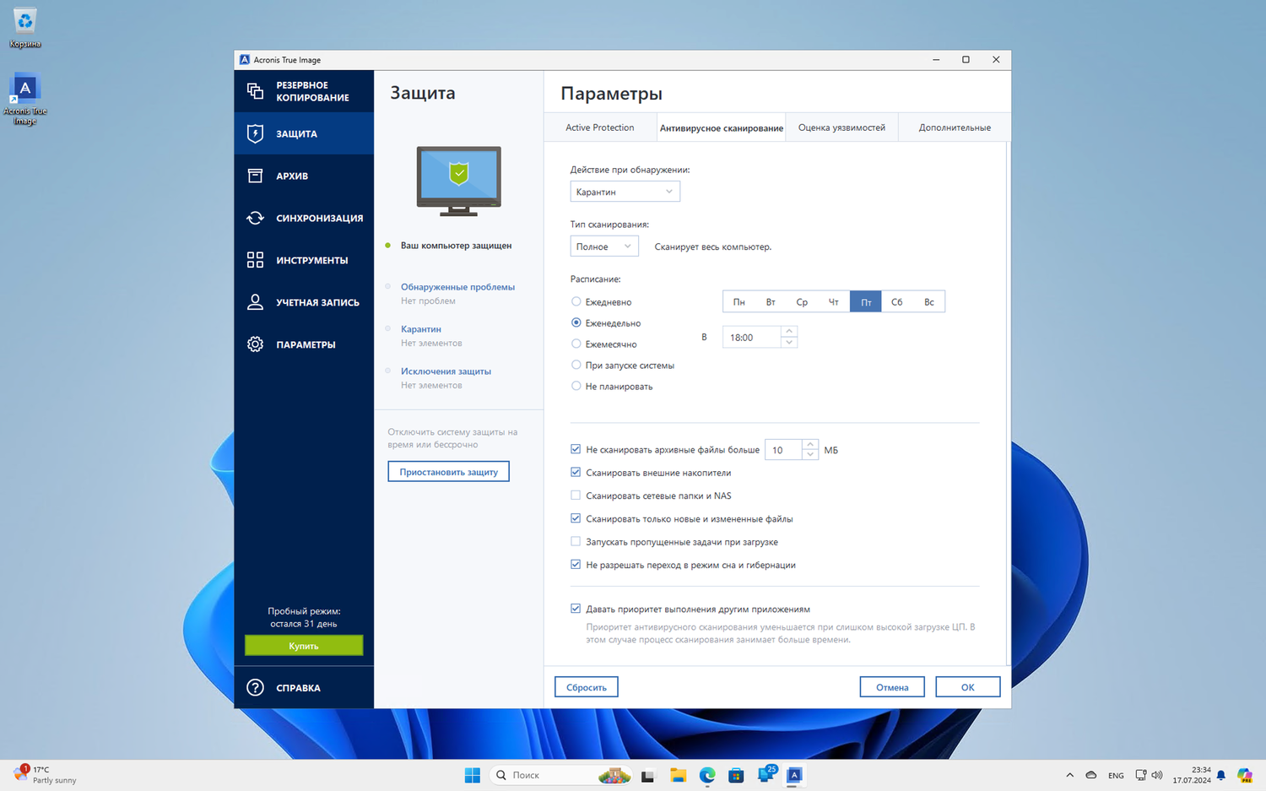
Task: Toggle Давать приоритет выполнения другим приложениям
Action: (x=576, y=609)
